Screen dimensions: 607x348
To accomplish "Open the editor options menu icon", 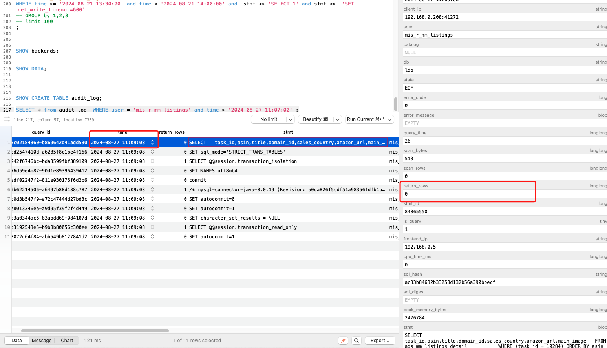I will click(x=7, y=119).
